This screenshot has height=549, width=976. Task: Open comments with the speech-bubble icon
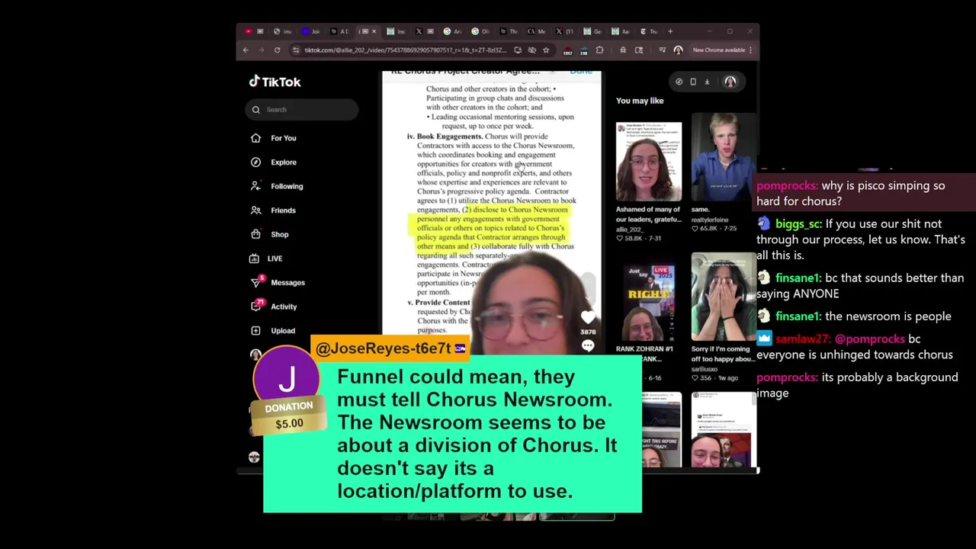[x=588, y=346]
